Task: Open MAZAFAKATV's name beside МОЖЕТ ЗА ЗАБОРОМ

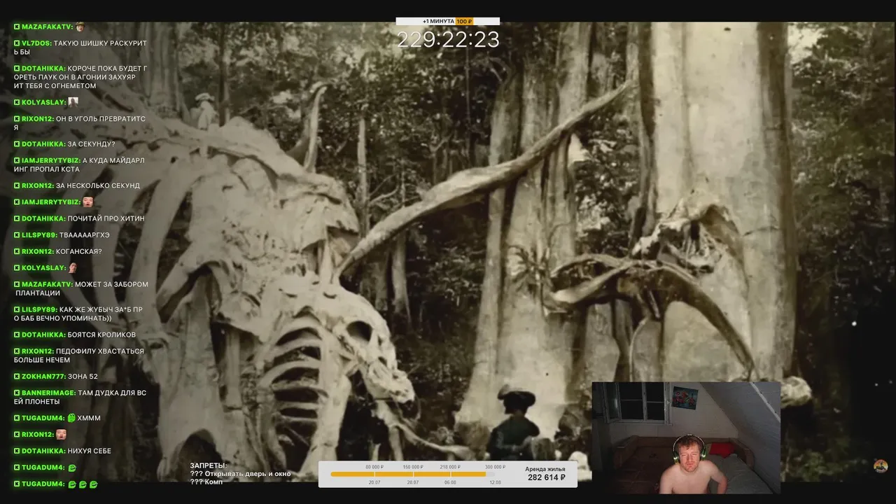Action: [x=47, y=285]
